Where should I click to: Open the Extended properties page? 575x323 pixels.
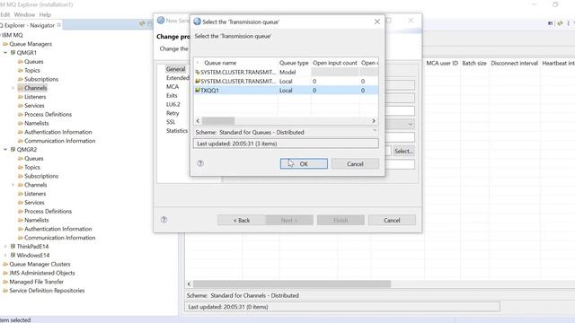point(178,78)
